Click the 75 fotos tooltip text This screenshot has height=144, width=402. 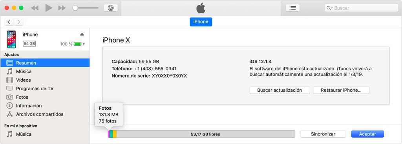(x=108, y=121)
